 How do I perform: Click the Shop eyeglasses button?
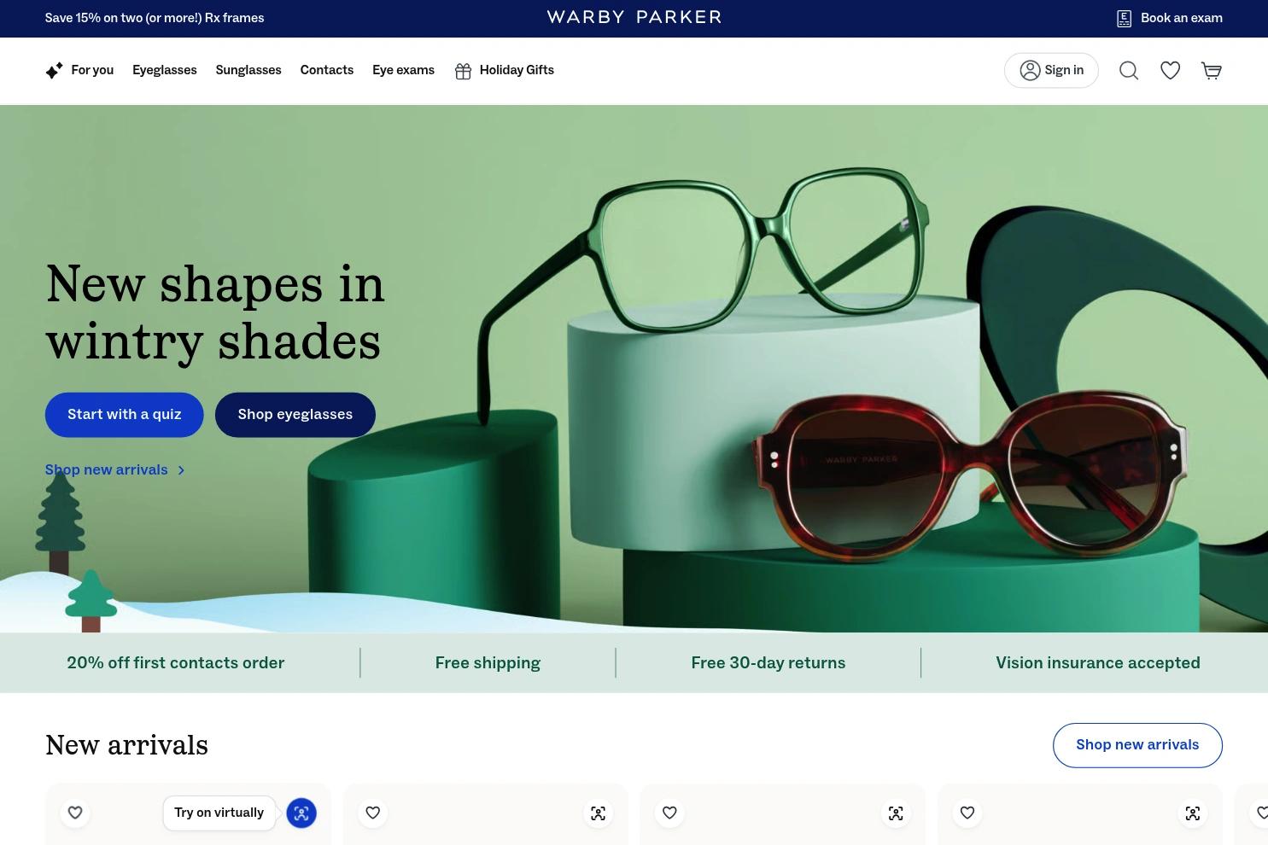pyautogui.click(x=295, y=415)
